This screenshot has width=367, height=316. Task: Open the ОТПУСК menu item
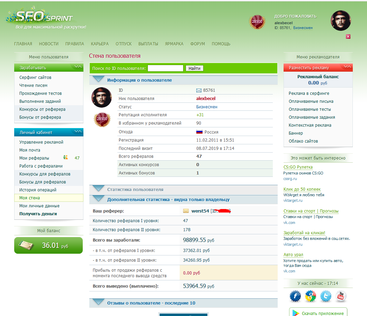click(124, 44)
